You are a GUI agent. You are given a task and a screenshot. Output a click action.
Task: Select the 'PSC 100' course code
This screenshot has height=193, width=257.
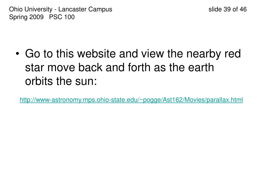[x=62, y=17]
